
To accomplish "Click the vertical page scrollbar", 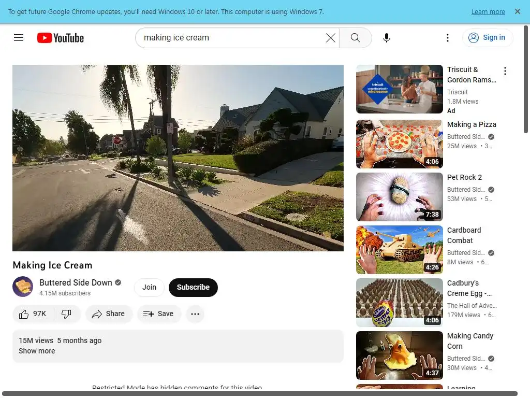I will pos(526,80).
